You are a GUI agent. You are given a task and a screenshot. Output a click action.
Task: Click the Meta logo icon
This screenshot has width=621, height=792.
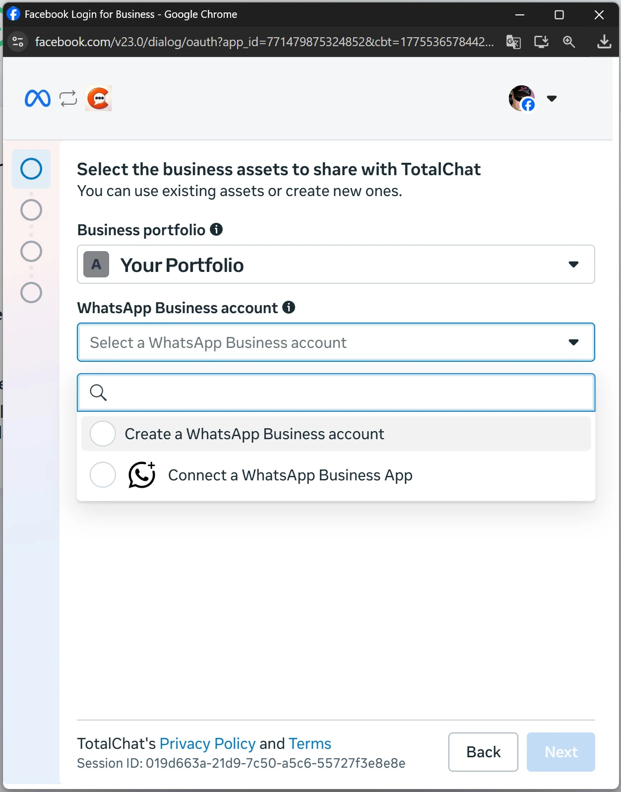click(x=38, y=99)
